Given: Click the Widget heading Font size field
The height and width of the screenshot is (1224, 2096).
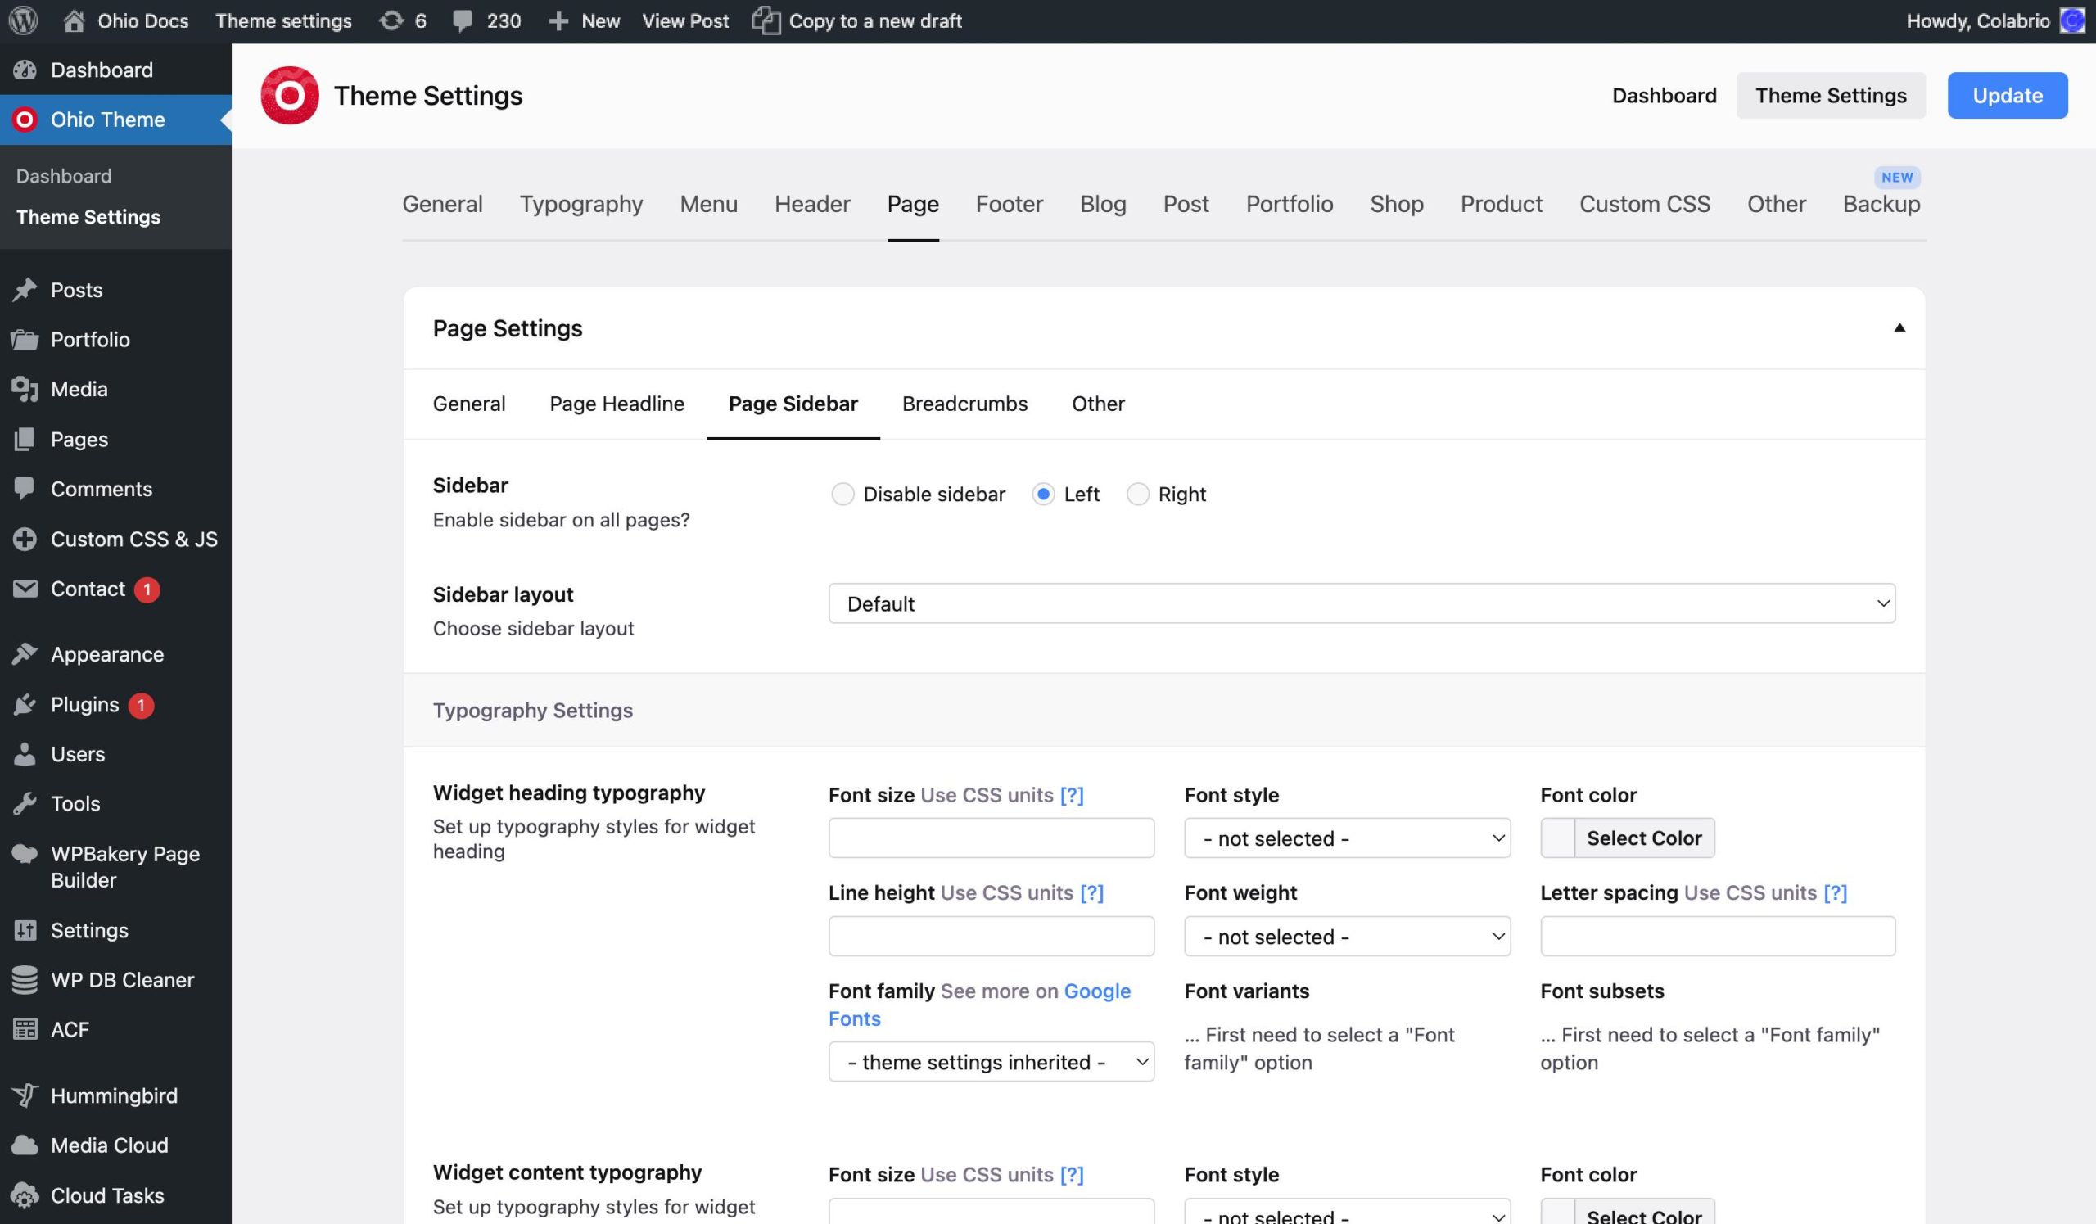Looking at the screenshot, I should click(991, 838).
